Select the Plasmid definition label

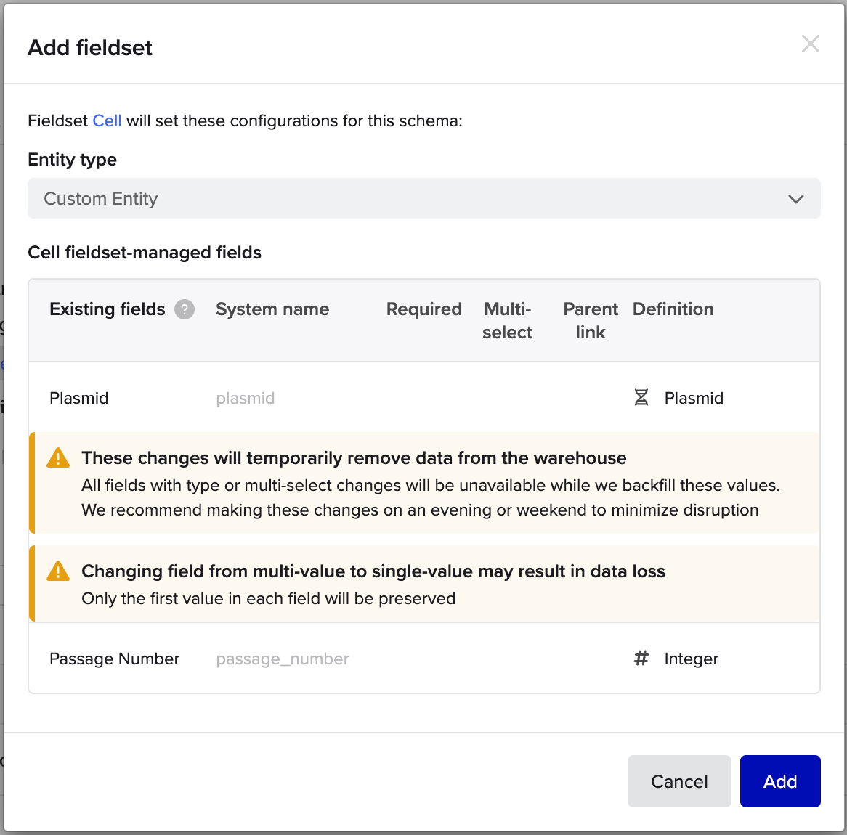(694, 398)
